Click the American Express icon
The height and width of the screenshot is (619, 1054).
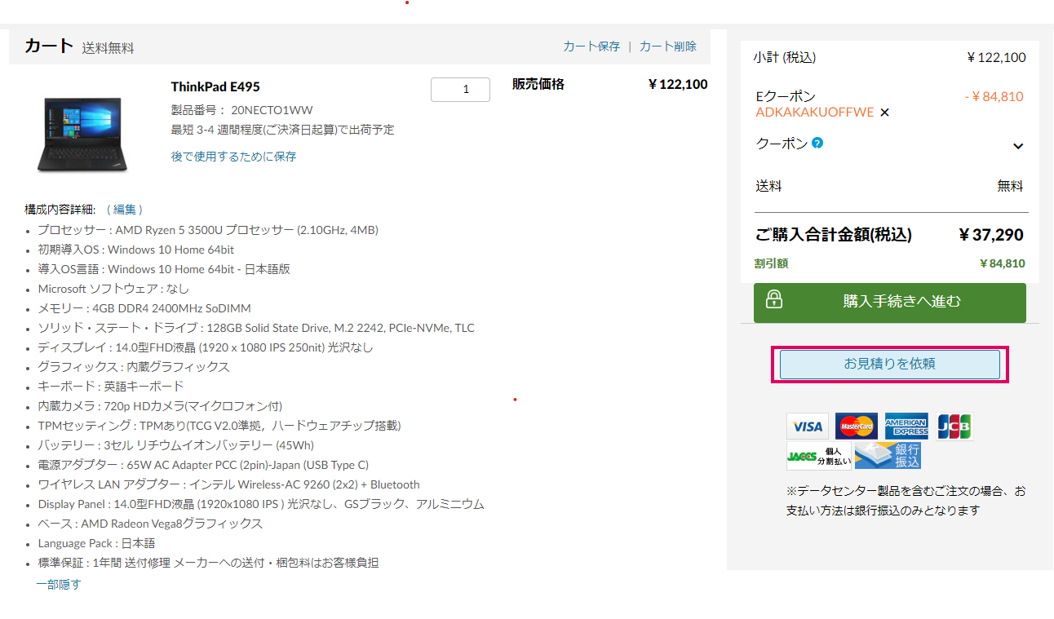tap(906, 427)
